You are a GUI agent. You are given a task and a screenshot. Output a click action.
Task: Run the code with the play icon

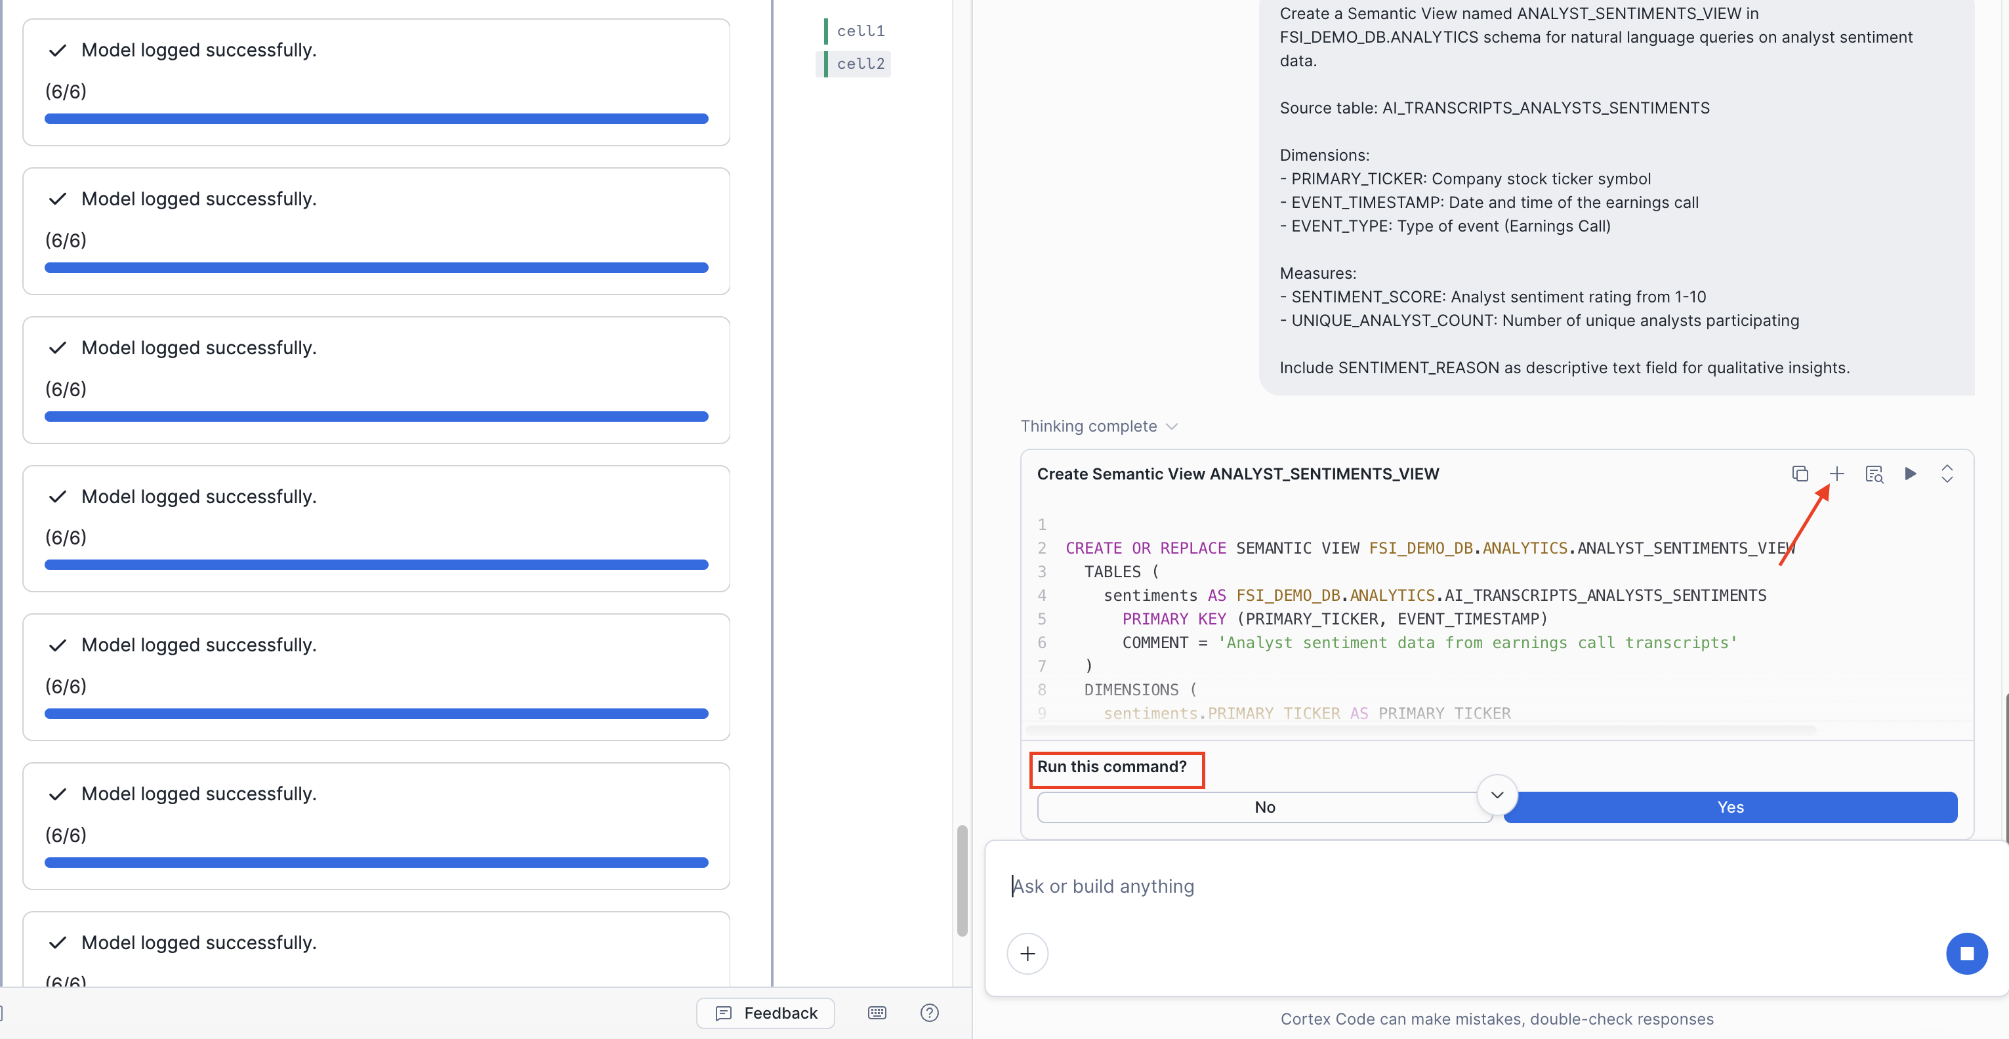(1910, 474)
